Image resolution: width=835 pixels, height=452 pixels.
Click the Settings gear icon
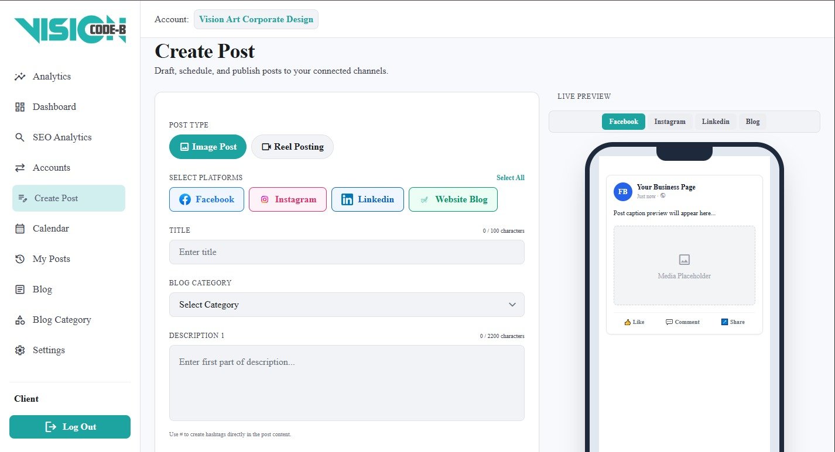[20, 350]
